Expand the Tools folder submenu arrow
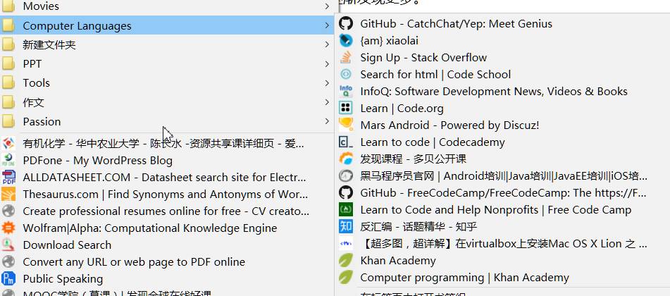The image size is (670, 296). click(327, 82)
